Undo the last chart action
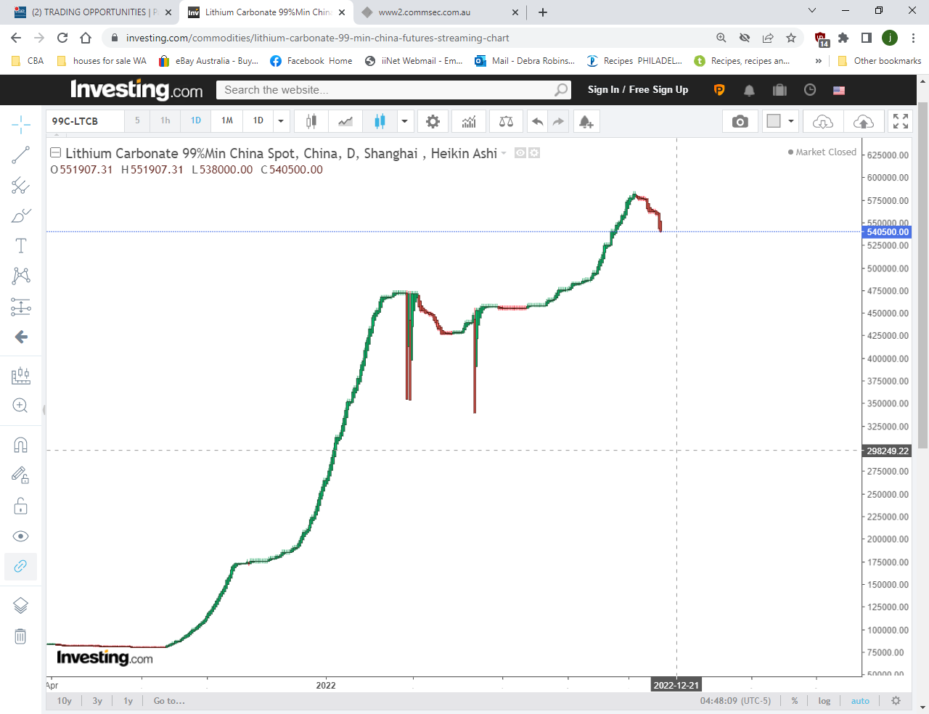 tap(537, 121)
